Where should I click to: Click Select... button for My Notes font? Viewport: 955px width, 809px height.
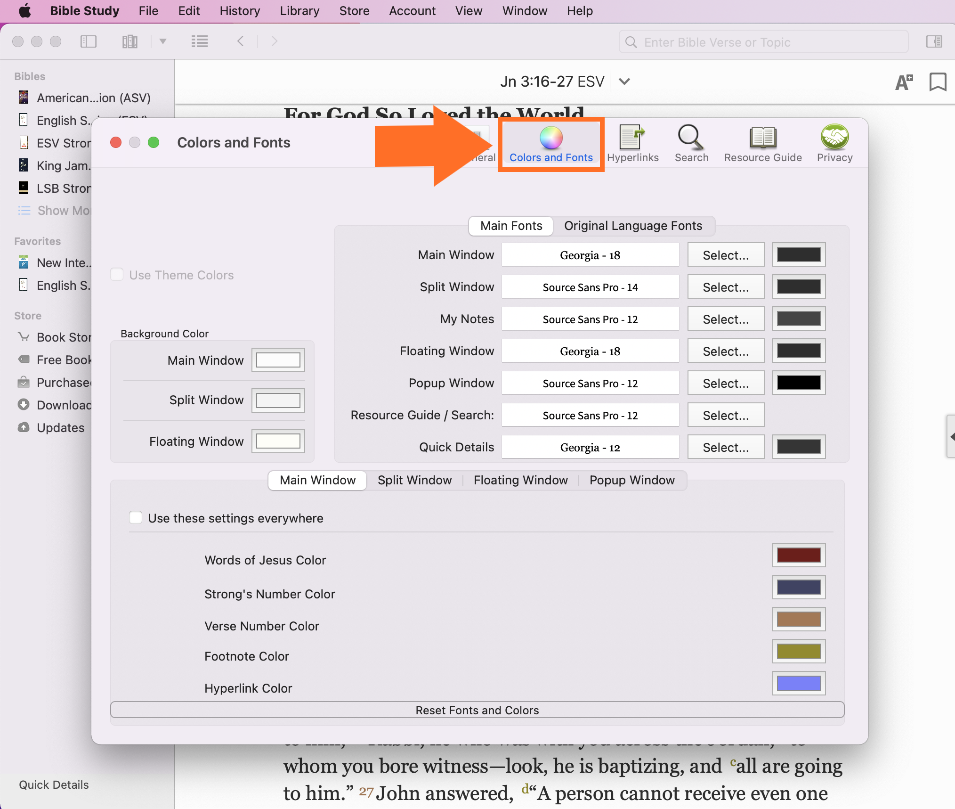725,319
